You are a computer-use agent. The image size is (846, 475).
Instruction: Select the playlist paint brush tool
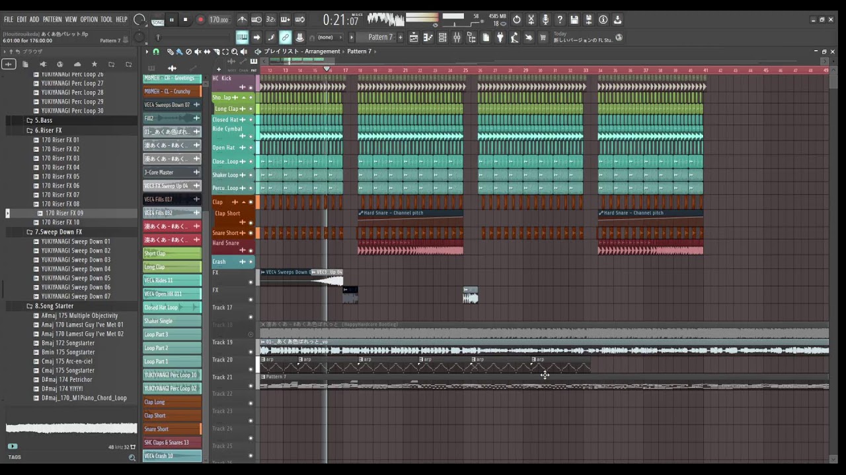point(179,51)
